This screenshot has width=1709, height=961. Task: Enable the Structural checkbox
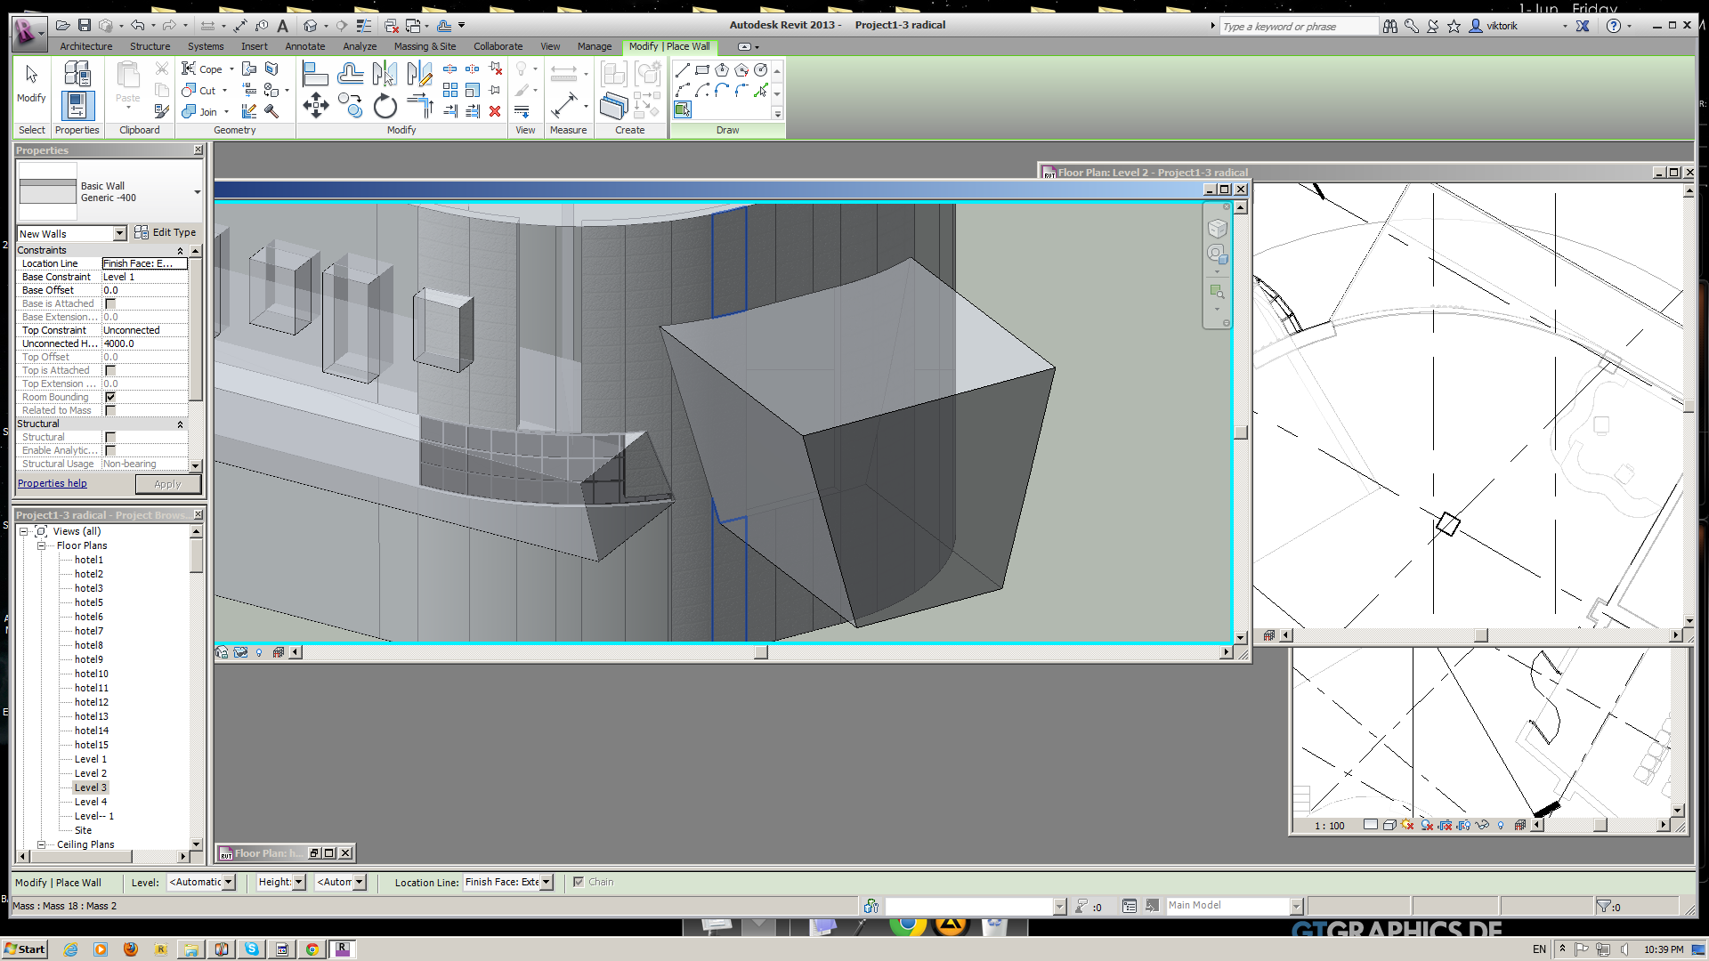(110, 437)
